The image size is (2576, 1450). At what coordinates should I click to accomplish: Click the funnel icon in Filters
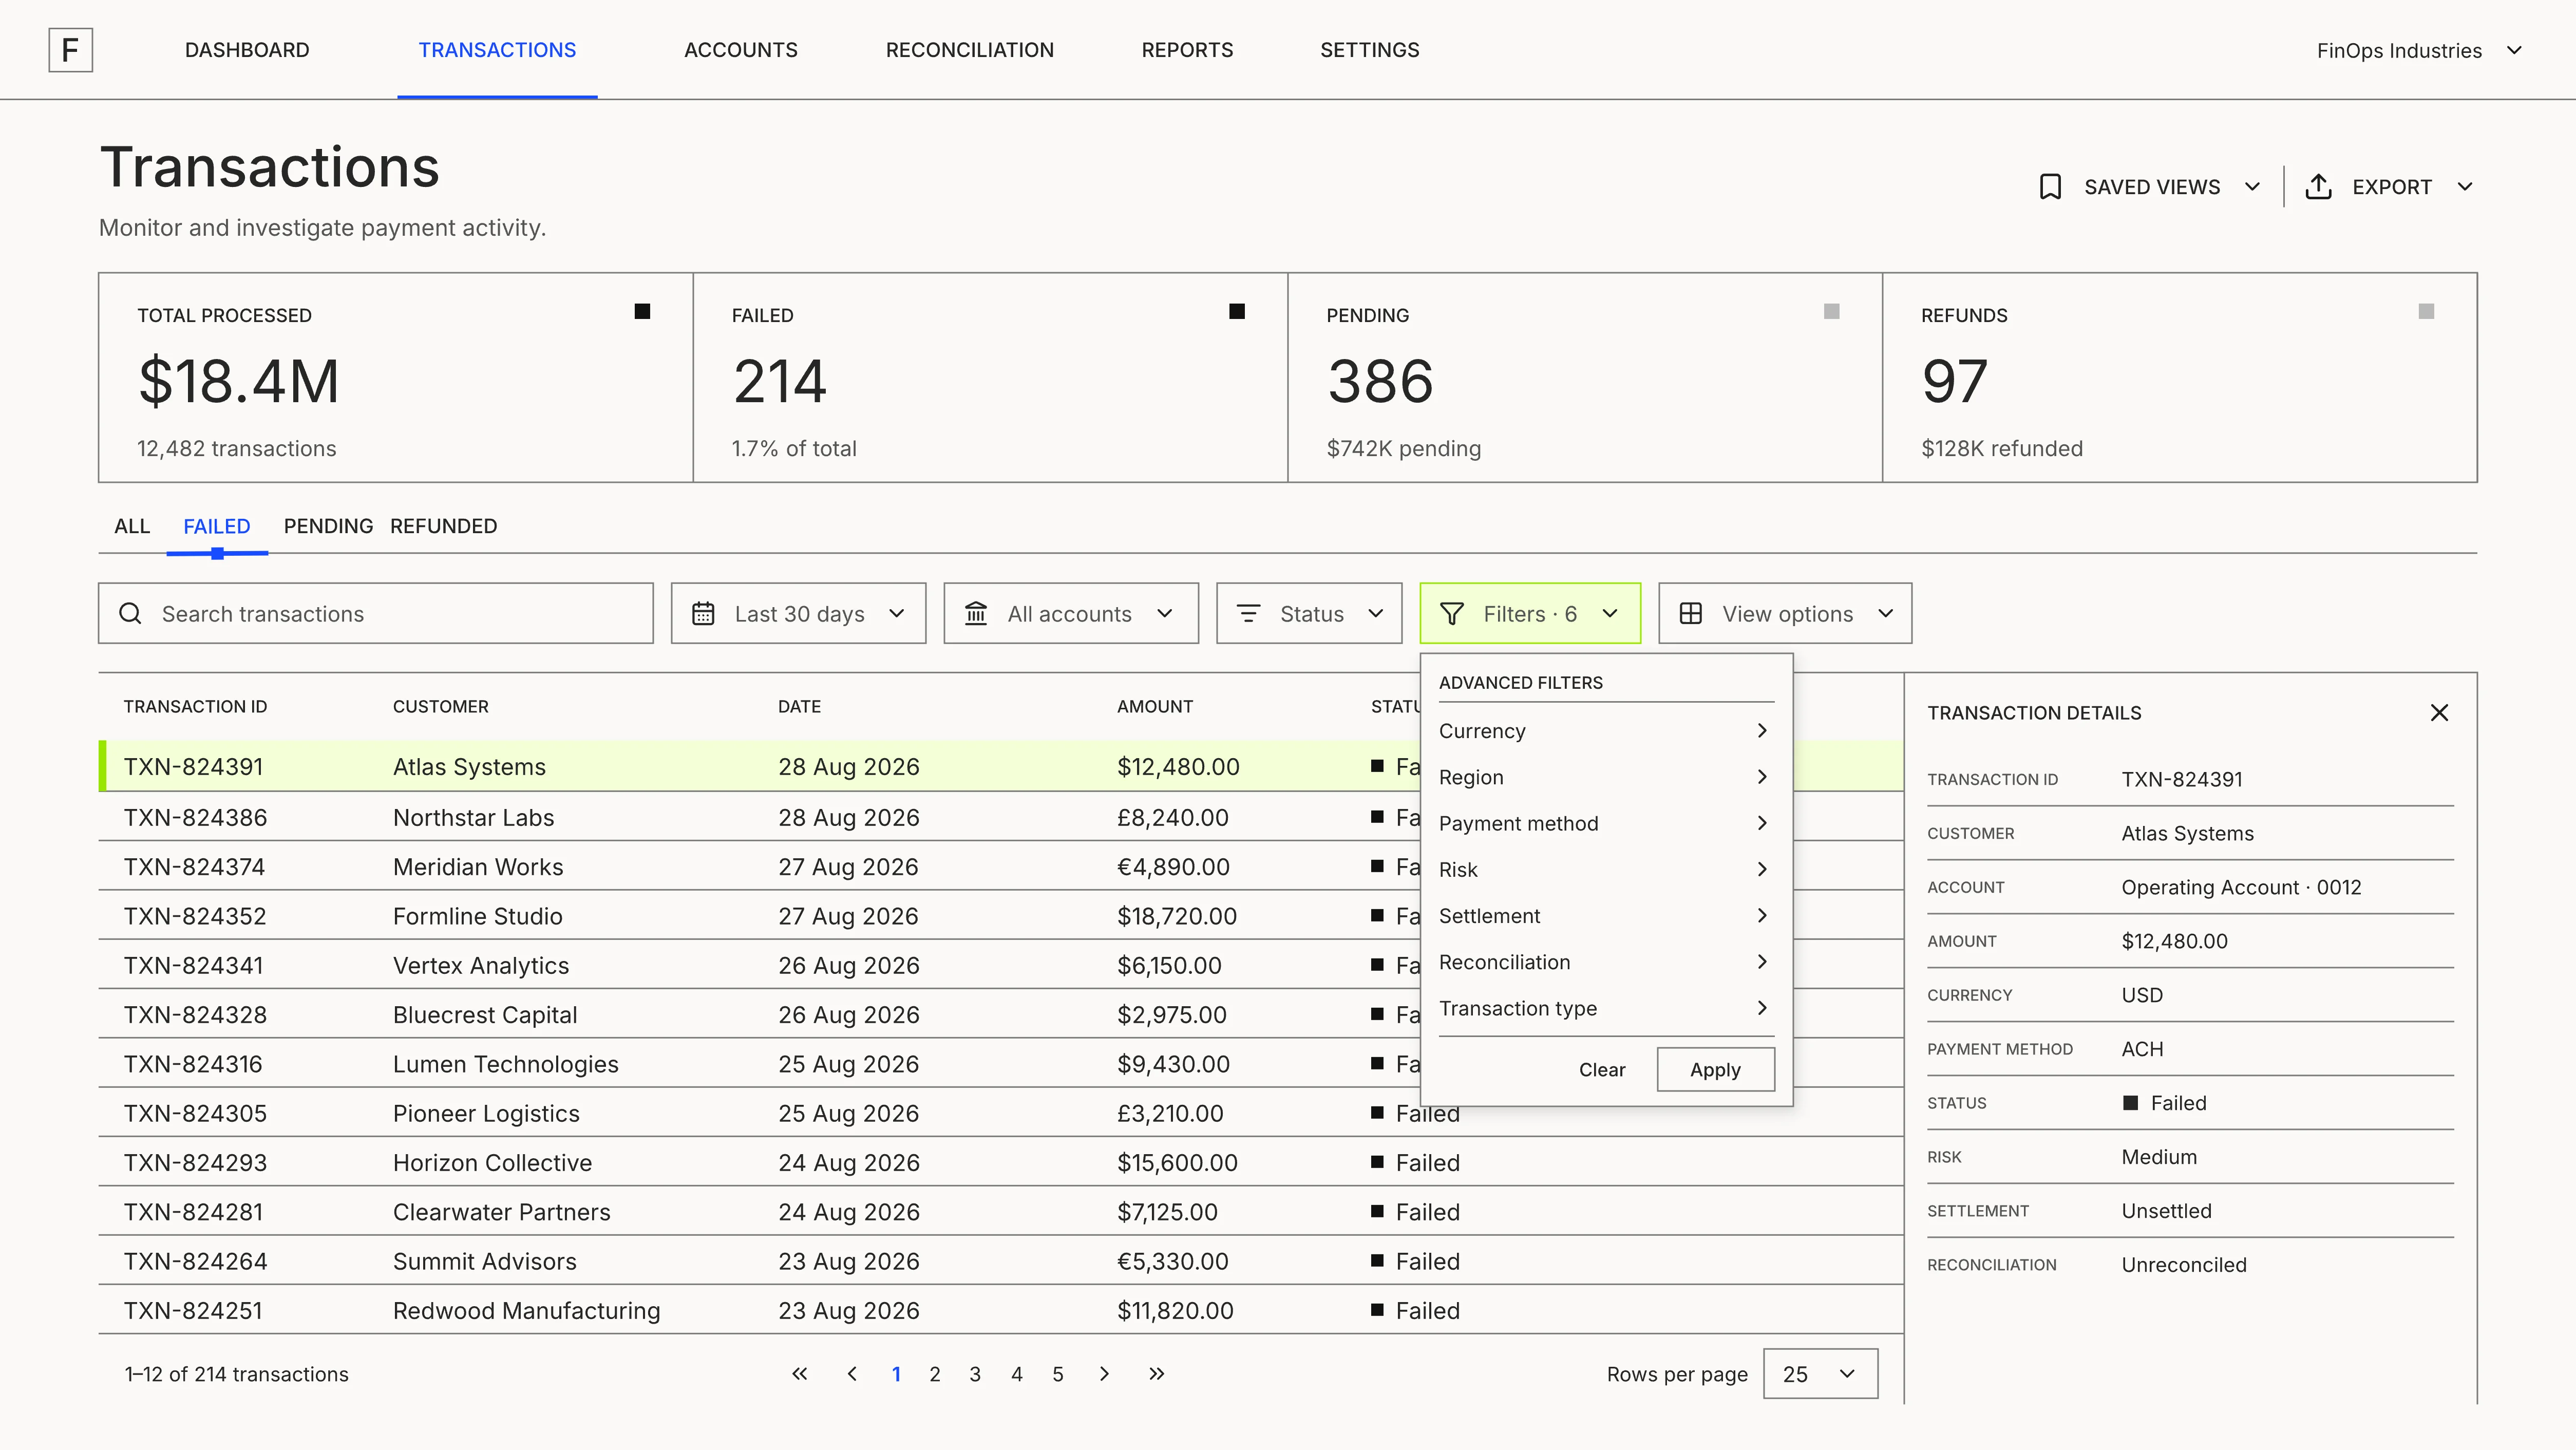tap(1452, 613)
